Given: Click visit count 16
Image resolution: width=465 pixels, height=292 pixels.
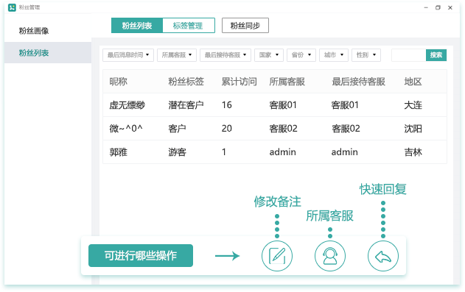Looking at the screenshot, I should coord(226,105).
